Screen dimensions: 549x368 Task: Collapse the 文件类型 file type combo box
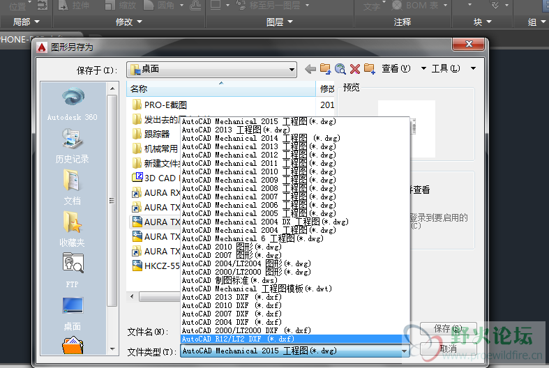click(405, 351)
